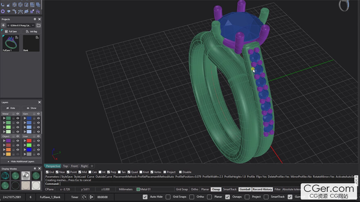Collapse via Hide Additional Layers
The image size is (360, 202).
(20, 162)
